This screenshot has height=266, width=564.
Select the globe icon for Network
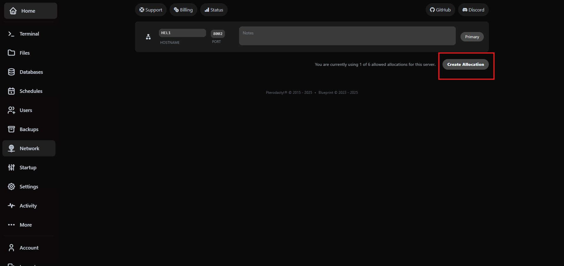pyautogui.click(x=11, y=148)
